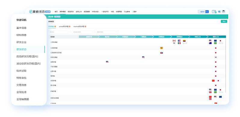Expand the middle 适应症 filter dropdown
Image resolution: width=240 pixels, height=117 pixels.
coord(83,32)
